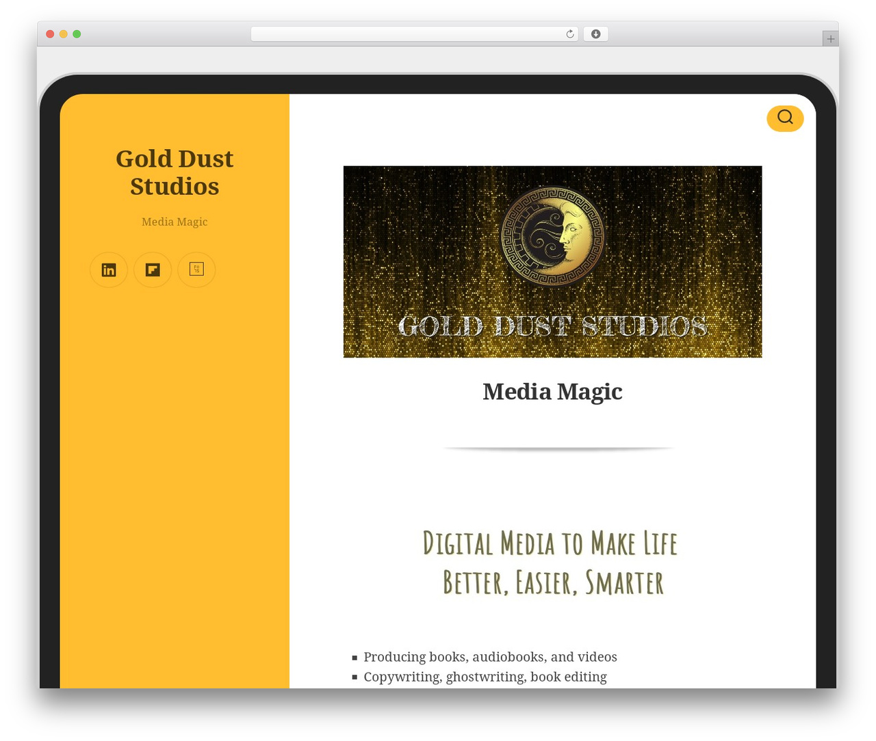Reload the page with the refresh icon
Screen dimensions: 876x741
click(570, 34)
